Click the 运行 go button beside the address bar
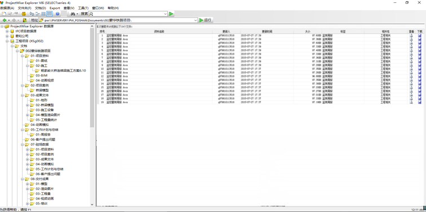 click(x=206, y=20)
